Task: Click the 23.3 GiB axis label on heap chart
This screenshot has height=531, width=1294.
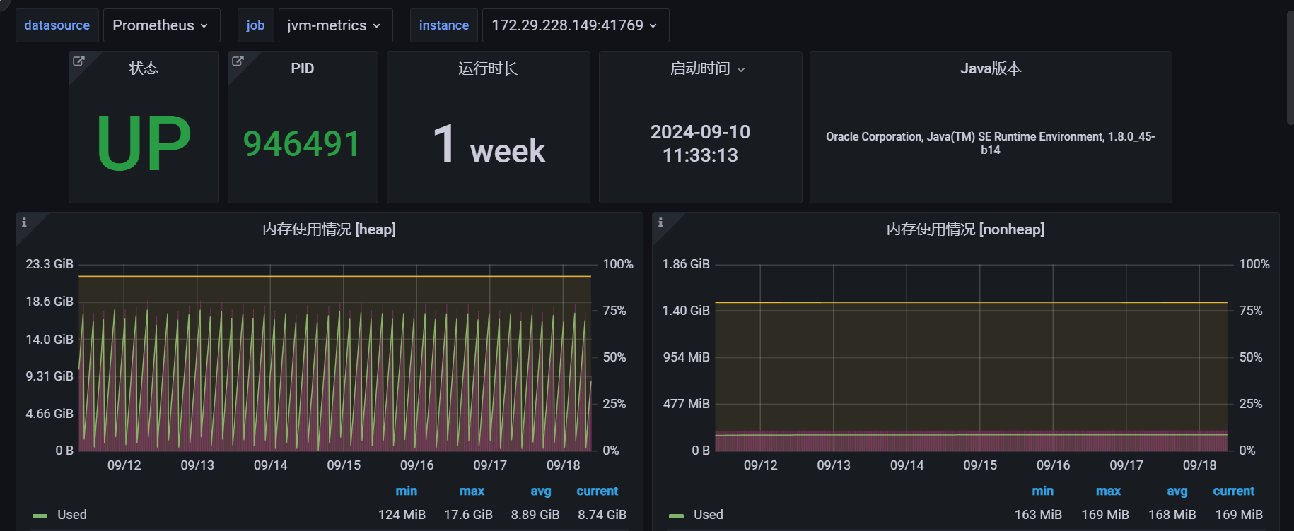Action: (x=49, y=264)
